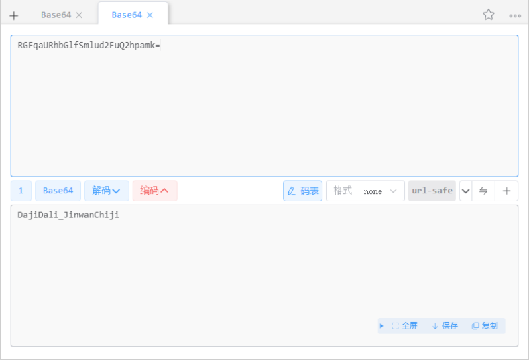Click 全屏 fullscreen icon in output
Screen dimensions: 529x360
click(404, 326)
